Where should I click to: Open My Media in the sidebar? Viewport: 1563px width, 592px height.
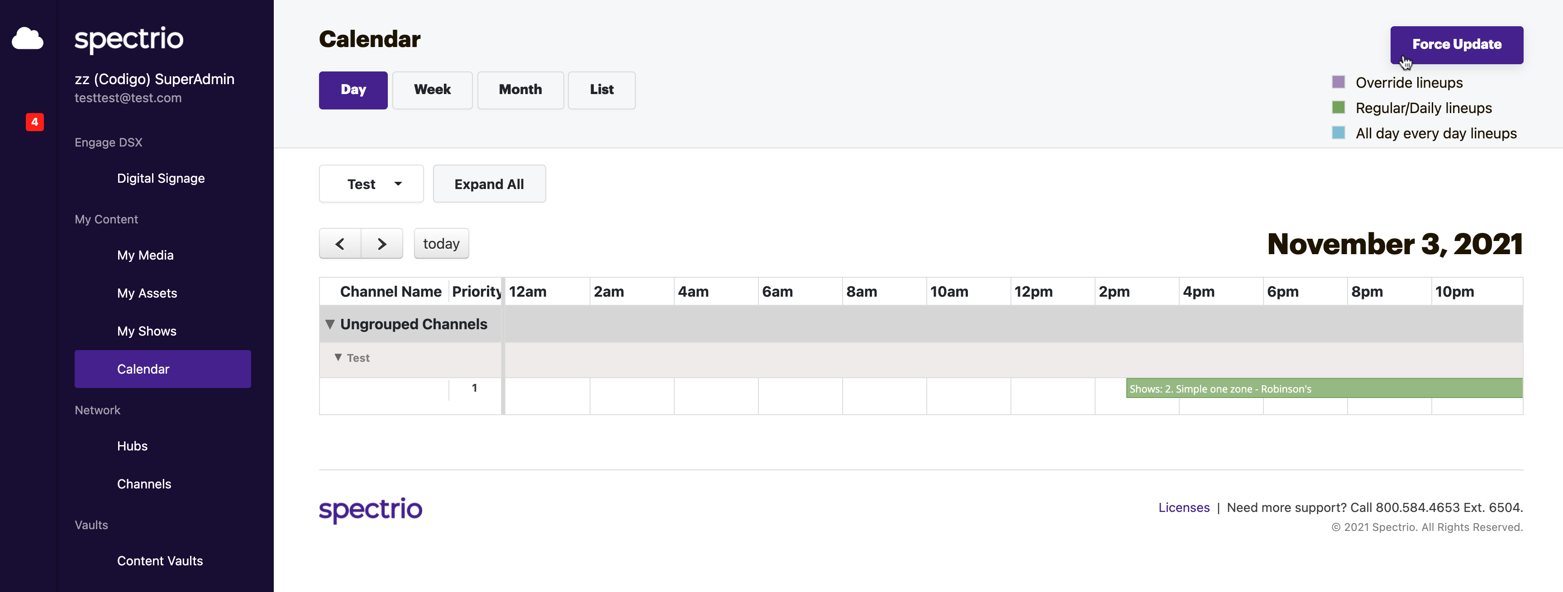point(145,256)
